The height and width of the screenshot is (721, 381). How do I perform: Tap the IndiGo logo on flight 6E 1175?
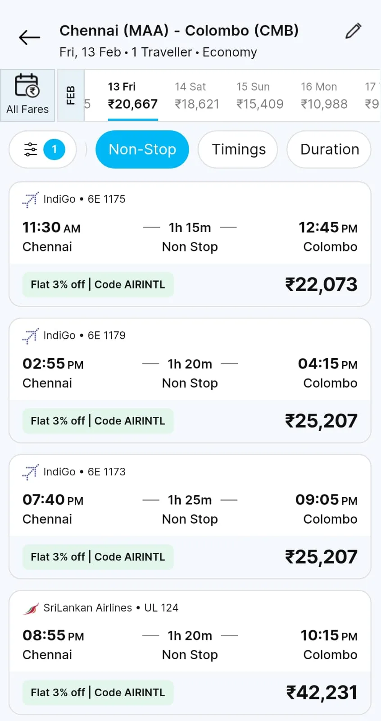point(31,199)
